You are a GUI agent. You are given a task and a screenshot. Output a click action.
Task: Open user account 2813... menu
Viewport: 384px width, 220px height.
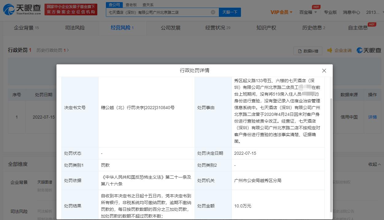tap(374, 12)
